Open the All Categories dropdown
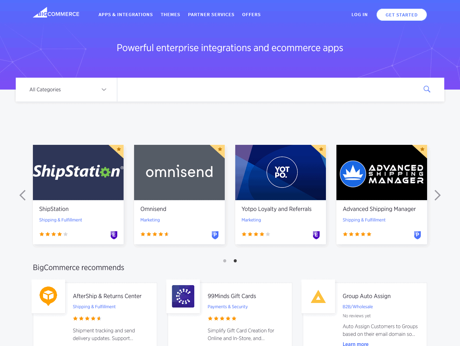This screenshot has width=460, height=346. point(67,90)
